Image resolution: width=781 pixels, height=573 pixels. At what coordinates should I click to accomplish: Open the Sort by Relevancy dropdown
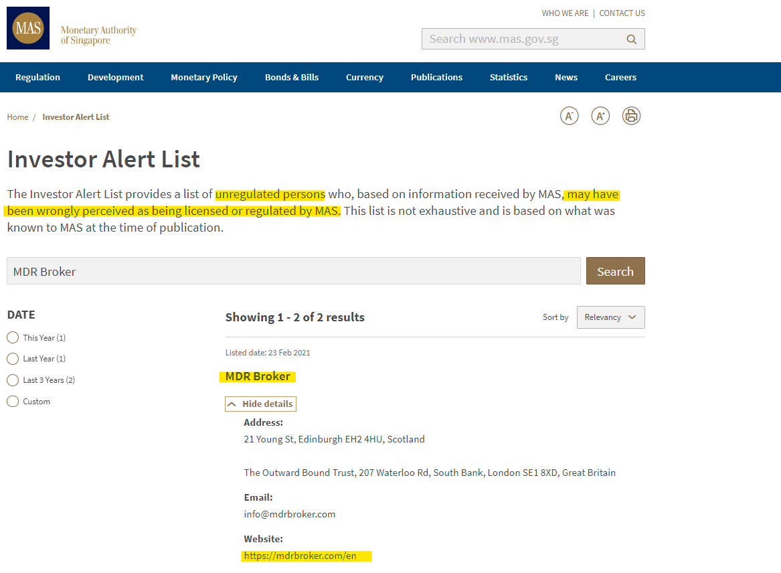(610, 317)
